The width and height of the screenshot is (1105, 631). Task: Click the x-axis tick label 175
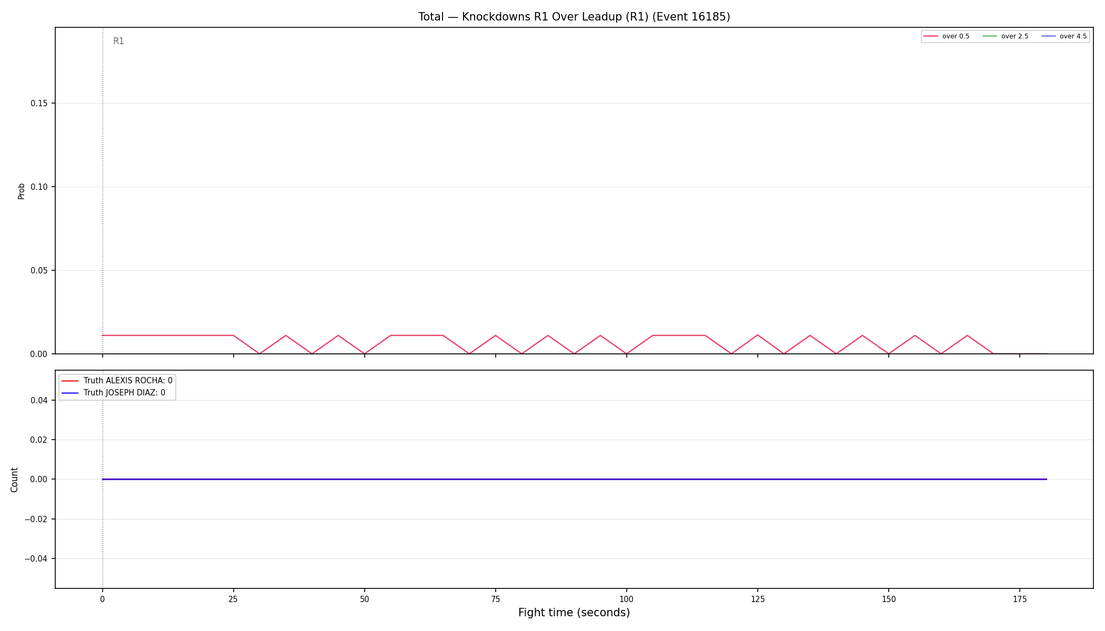click(1019, 599)
